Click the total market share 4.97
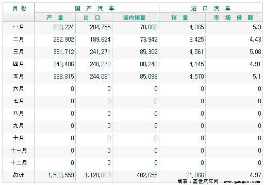The height and width of the screenshot is (185, 265). 255,175
